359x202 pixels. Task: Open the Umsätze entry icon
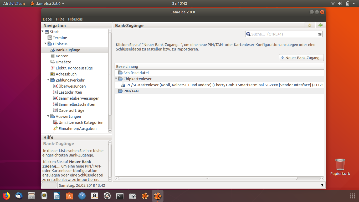(53, 62)
